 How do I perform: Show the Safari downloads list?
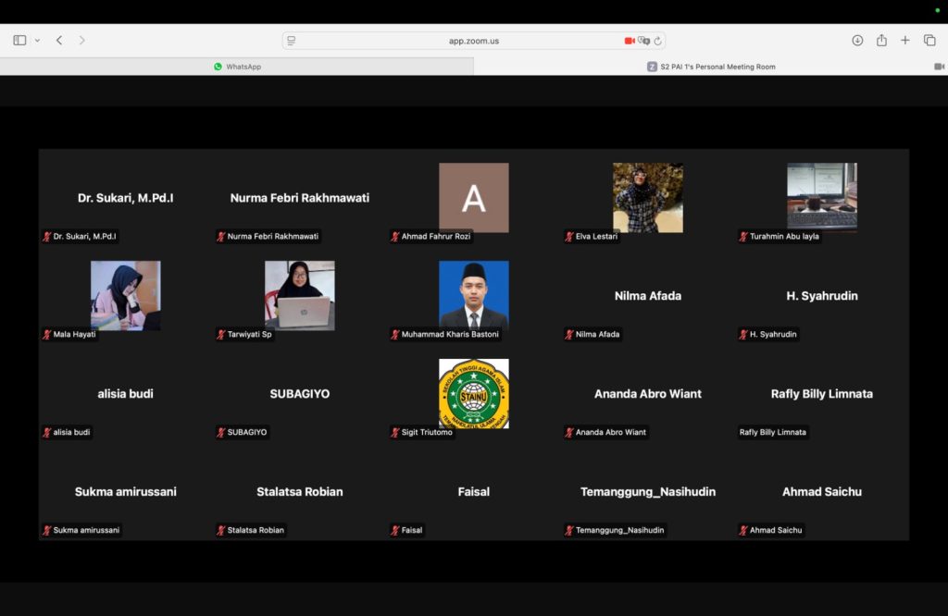point(857,41)
